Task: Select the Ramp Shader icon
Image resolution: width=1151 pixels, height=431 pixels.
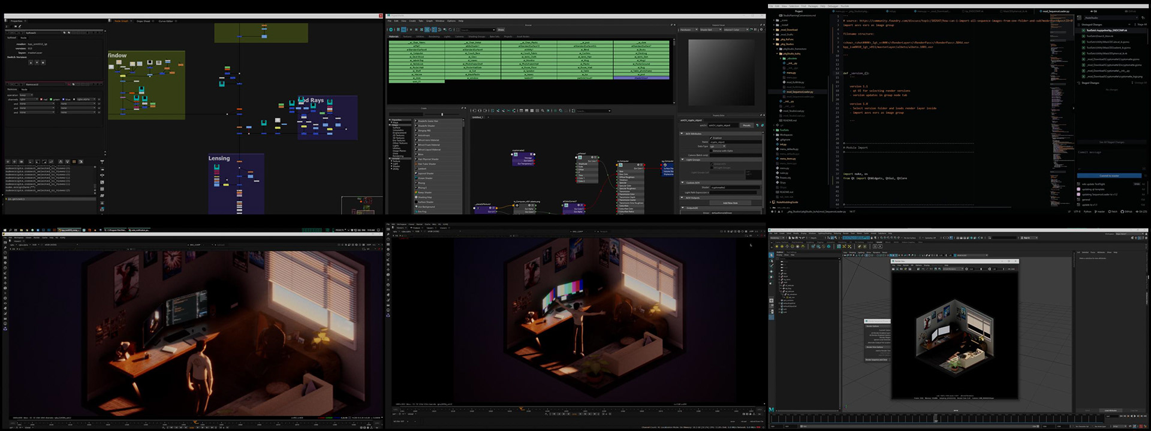Action: click(x=417, y=193)
